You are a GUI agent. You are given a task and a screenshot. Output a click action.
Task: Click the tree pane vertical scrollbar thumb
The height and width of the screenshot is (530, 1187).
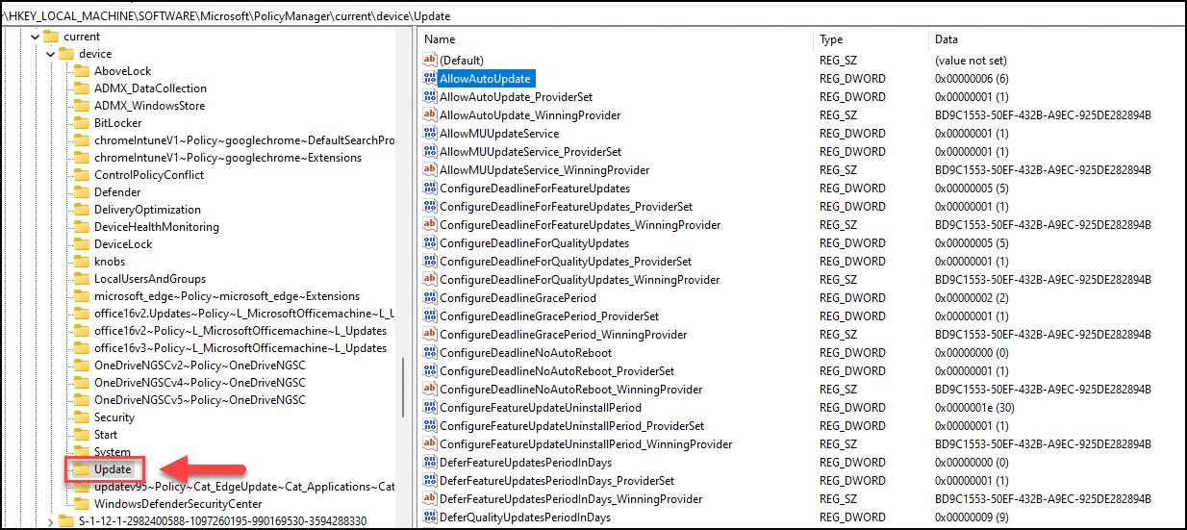[404, 389]
